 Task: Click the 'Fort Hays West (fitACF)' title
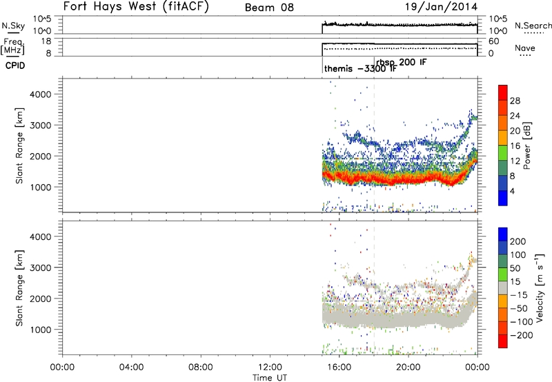(x=136, y=7)
